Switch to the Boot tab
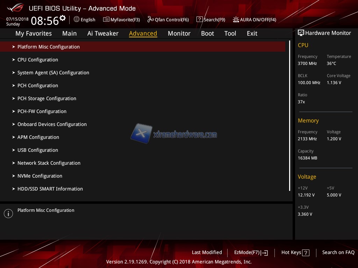Image resolution: width=358 pixels, height=268 pixels. click(x=207, y=33)
